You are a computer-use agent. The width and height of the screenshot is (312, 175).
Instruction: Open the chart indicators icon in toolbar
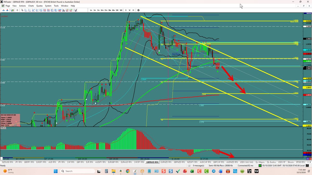(x=12, y=10)
